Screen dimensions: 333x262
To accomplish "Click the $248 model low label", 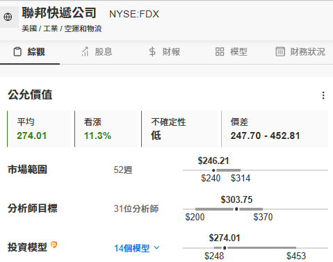I will pos(214,256).
